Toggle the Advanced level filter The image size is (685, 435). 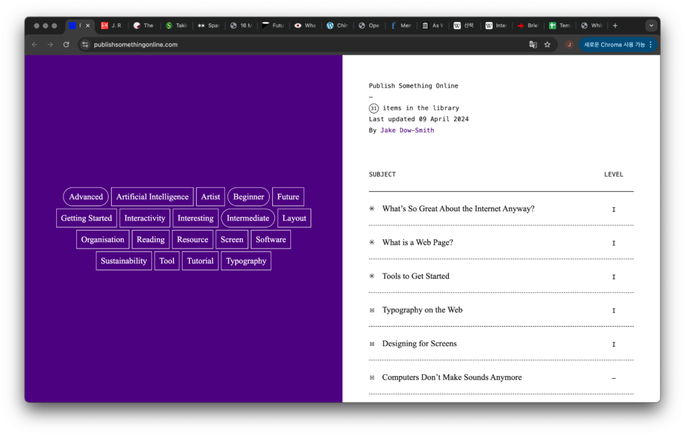click(86, 197)
